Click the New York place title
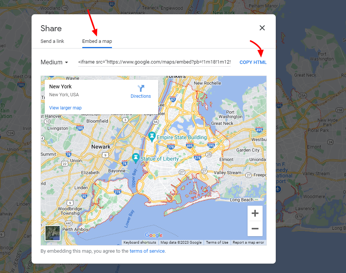This screenshot has width=346, height=273. [x=60, y=86]
